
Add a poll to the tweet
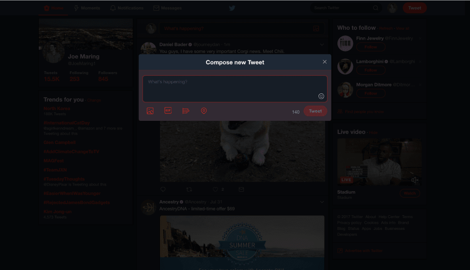tap(186, 111)
